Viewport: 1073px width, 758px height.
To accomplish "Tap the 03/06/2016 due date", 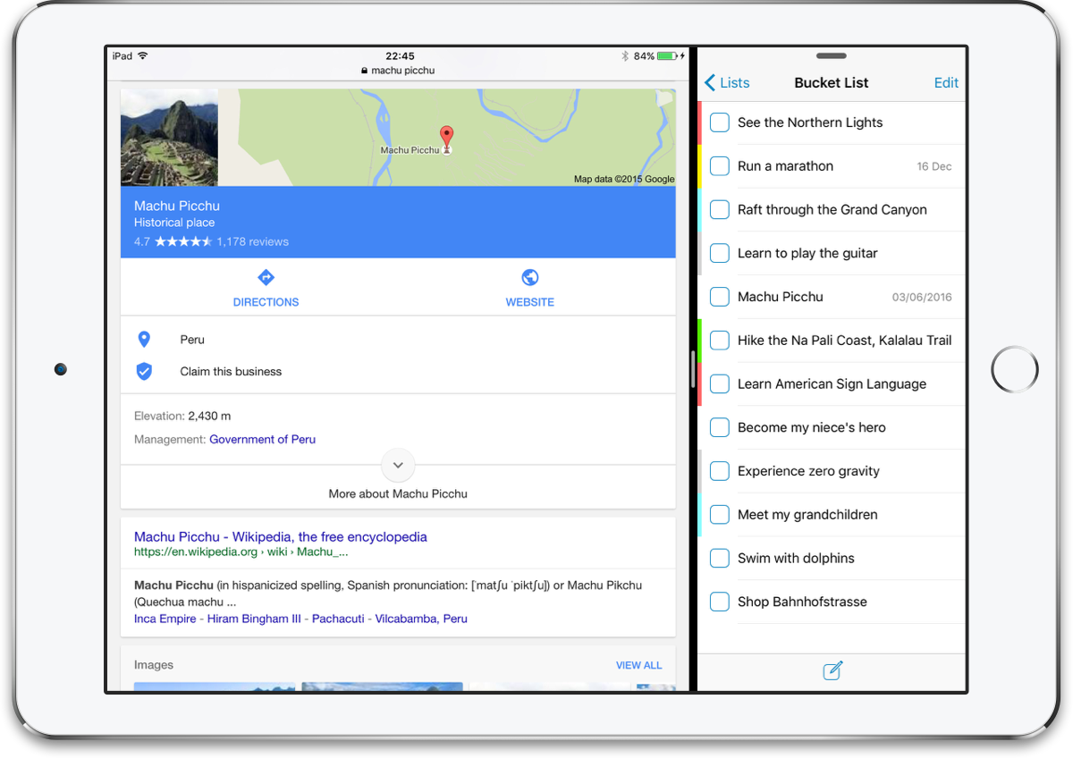I will [922, 297].
